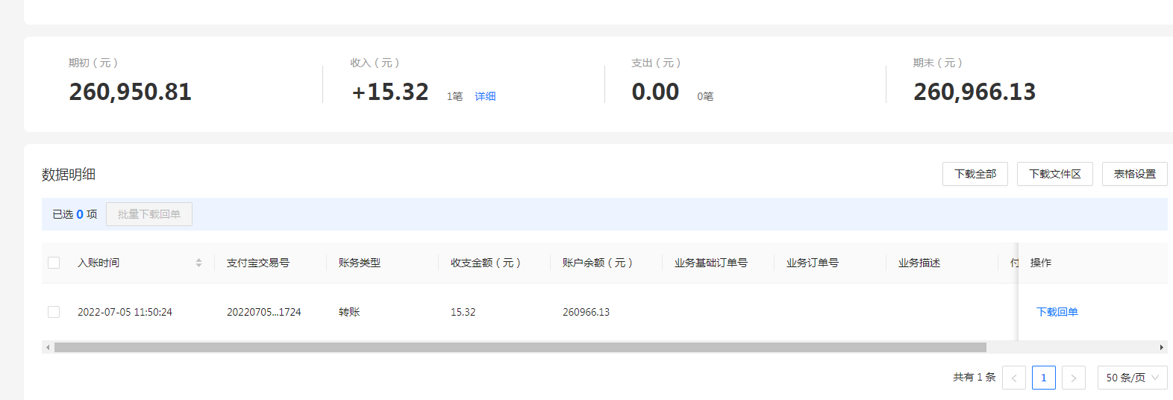1173x400 pixels.
Task: Click the 业务基础订单号 column header
Action: [711, 263]
